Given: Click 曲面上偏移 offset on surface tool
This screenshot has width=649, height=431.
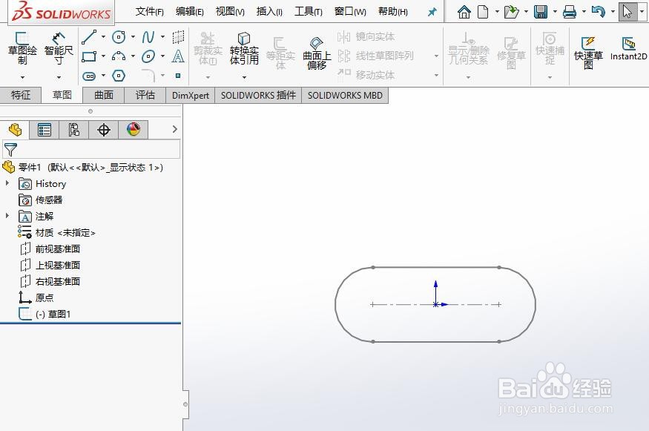Looking at the screenshot, I should click(317, 53).
